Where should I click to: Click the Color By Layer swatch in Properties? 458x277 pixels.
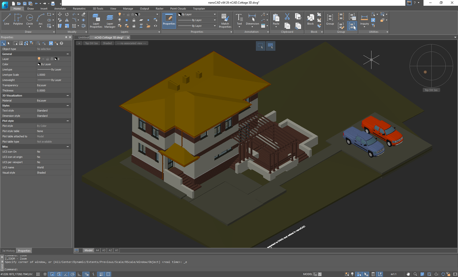[x=39, y=64]
